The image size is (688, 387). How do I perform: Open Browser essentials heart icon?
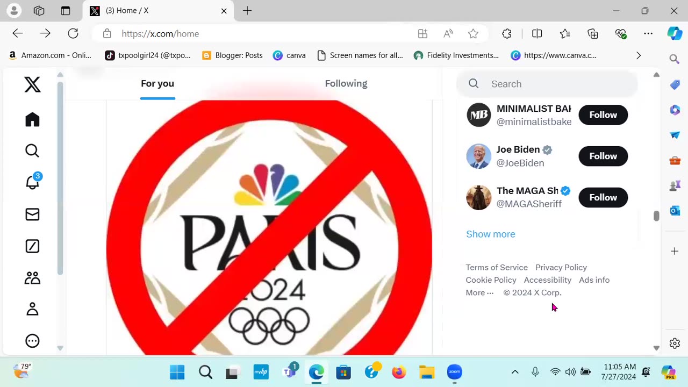[x=621, y=34]
